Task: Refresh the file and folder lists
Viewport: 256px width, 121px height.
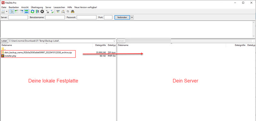Action: pyautogui.click(x=33, y=12)
